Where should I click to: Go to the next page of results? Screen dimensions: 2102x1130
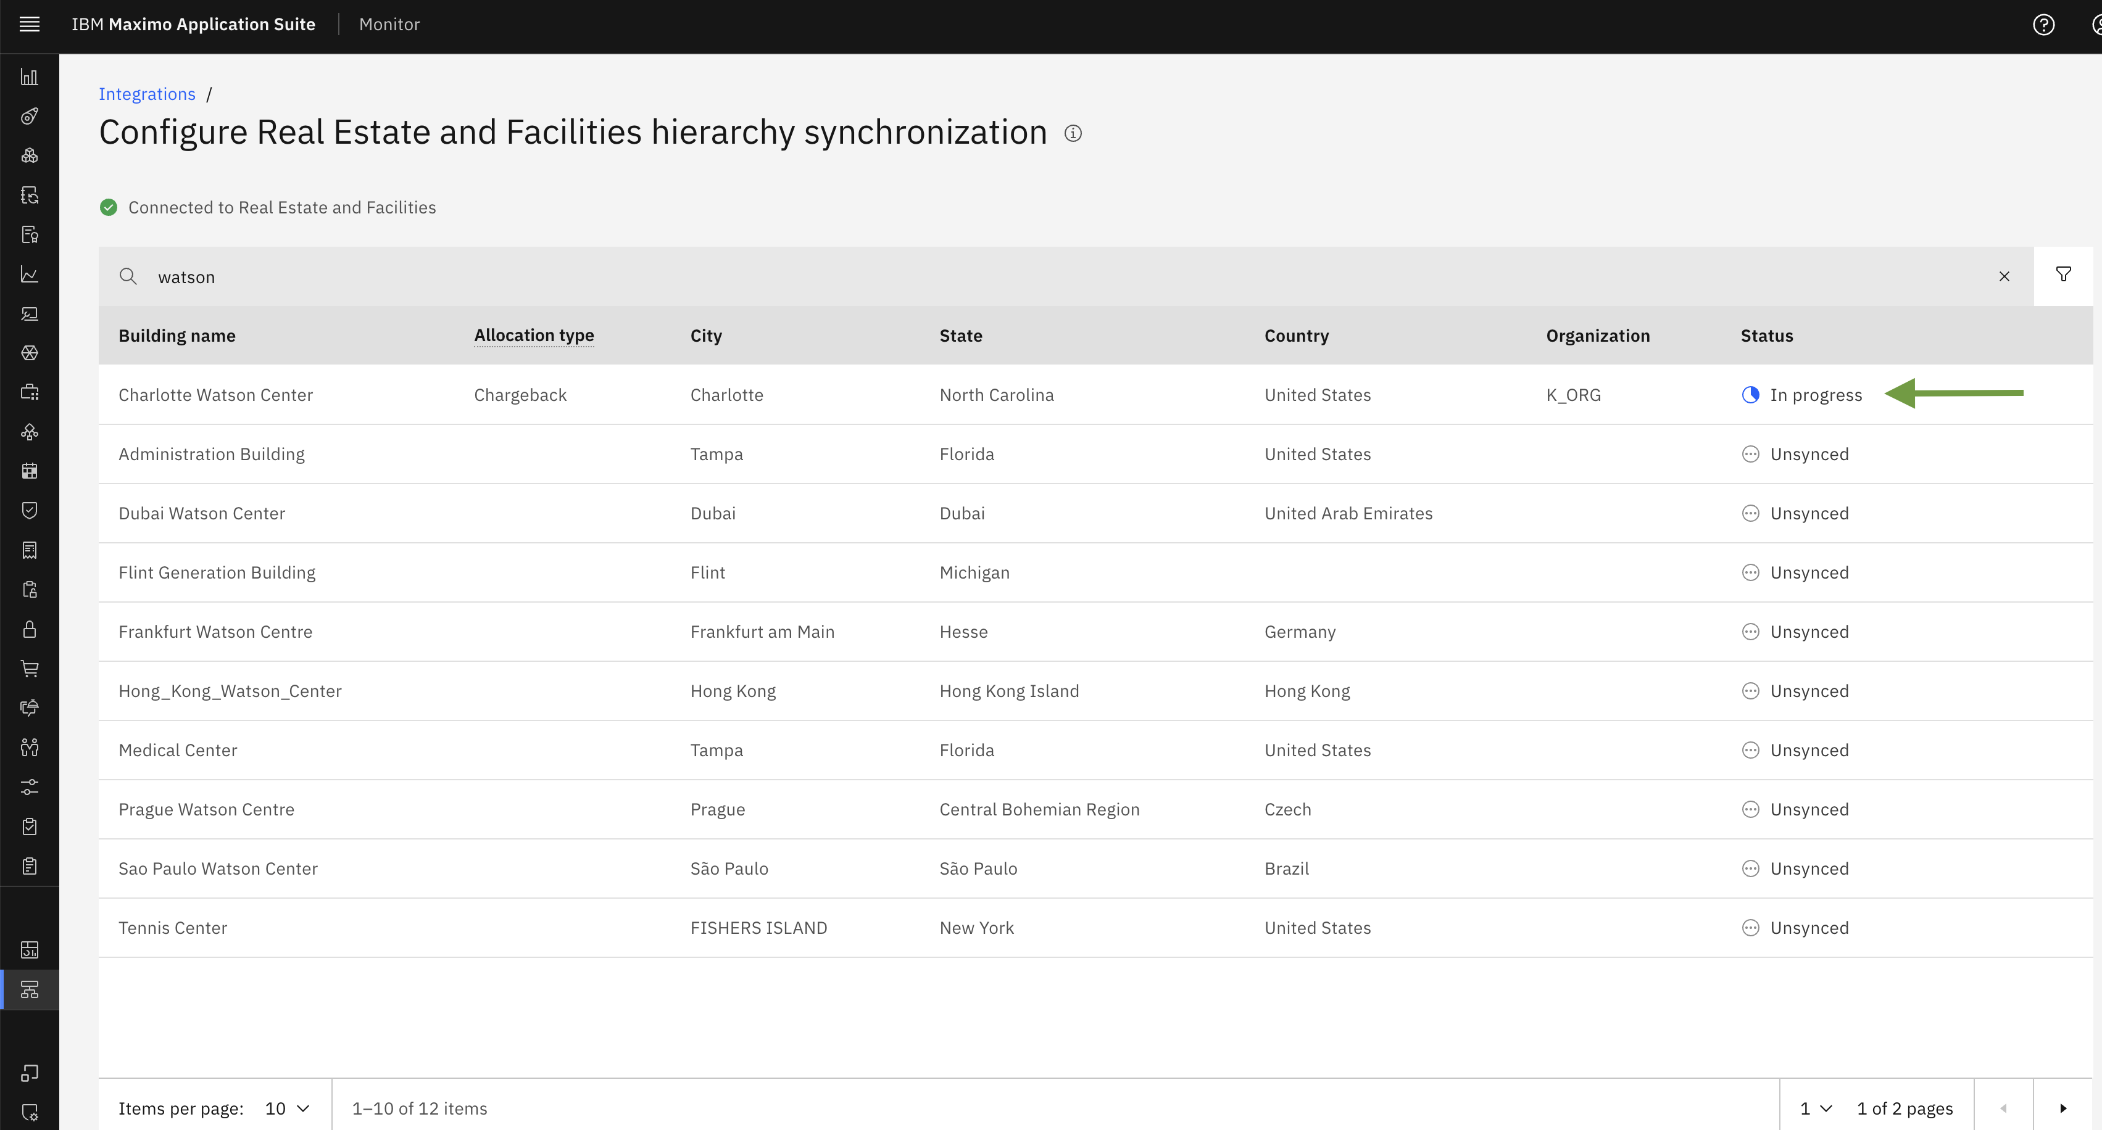coord(2063,1108)
